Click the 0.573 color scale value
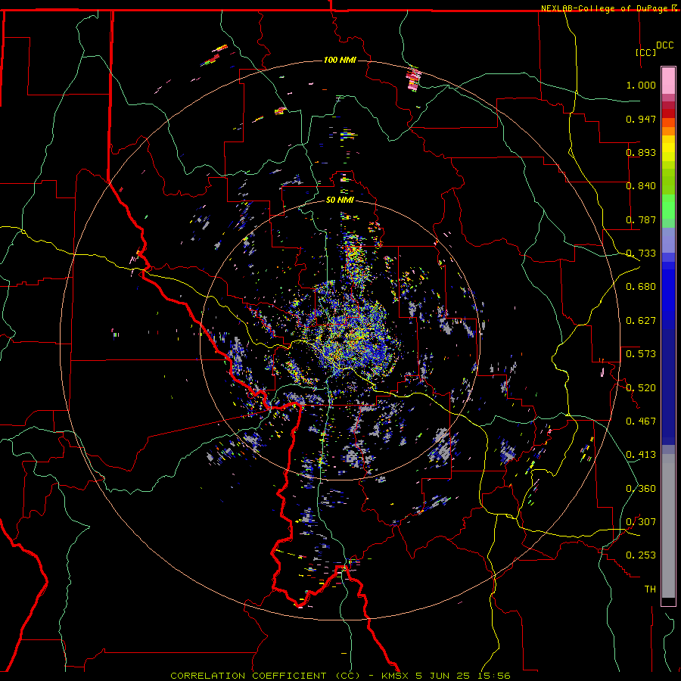 pyautogui.click(x=641, y=354)
